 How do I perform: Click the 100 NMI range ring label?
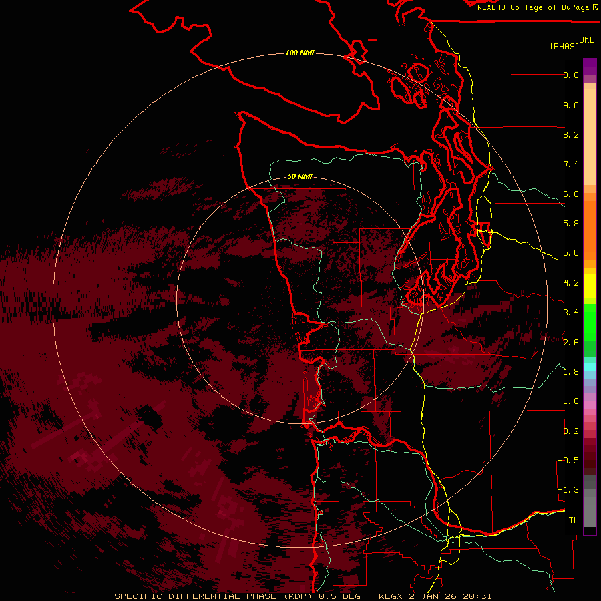300,53
